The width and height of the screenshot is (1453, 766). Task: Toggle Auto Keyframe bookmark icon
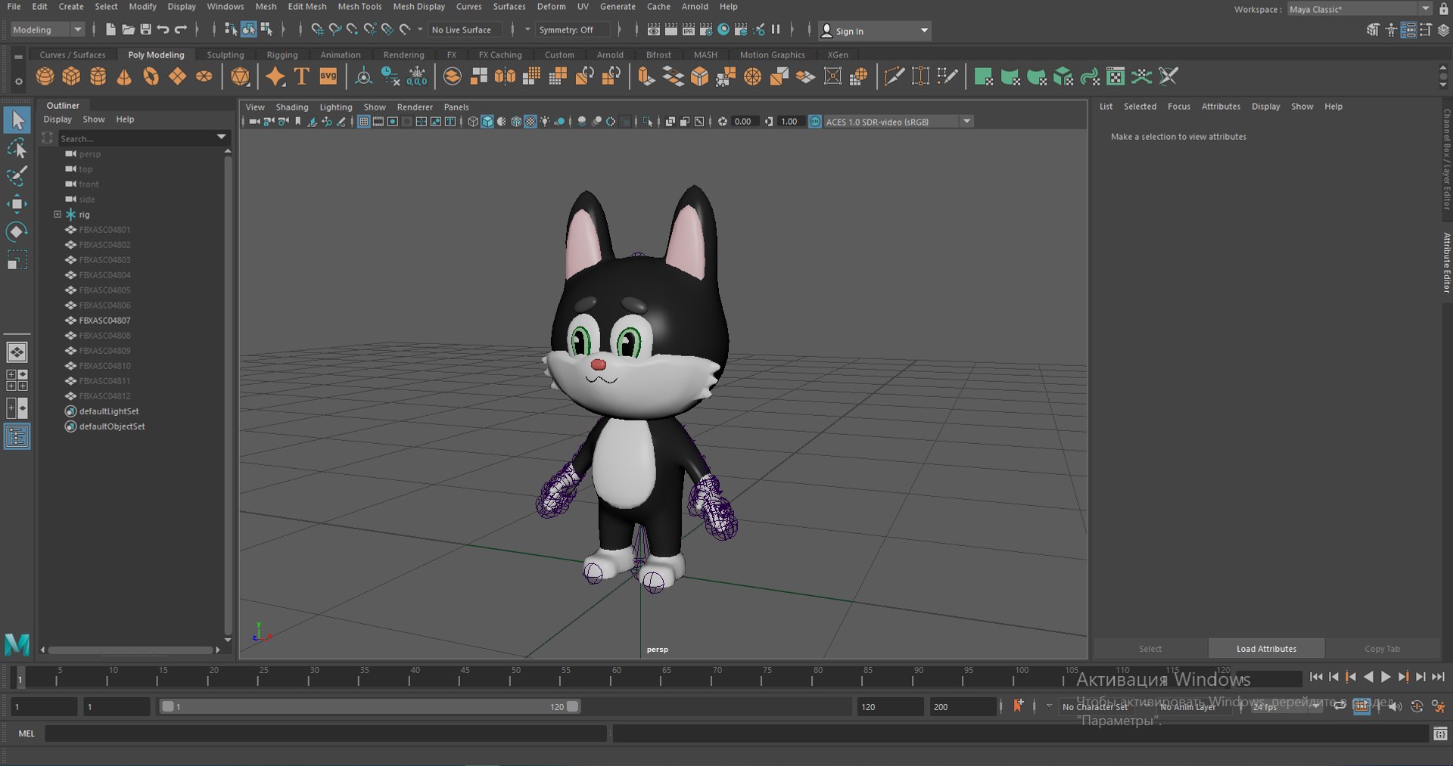(x=1018, y=706)
